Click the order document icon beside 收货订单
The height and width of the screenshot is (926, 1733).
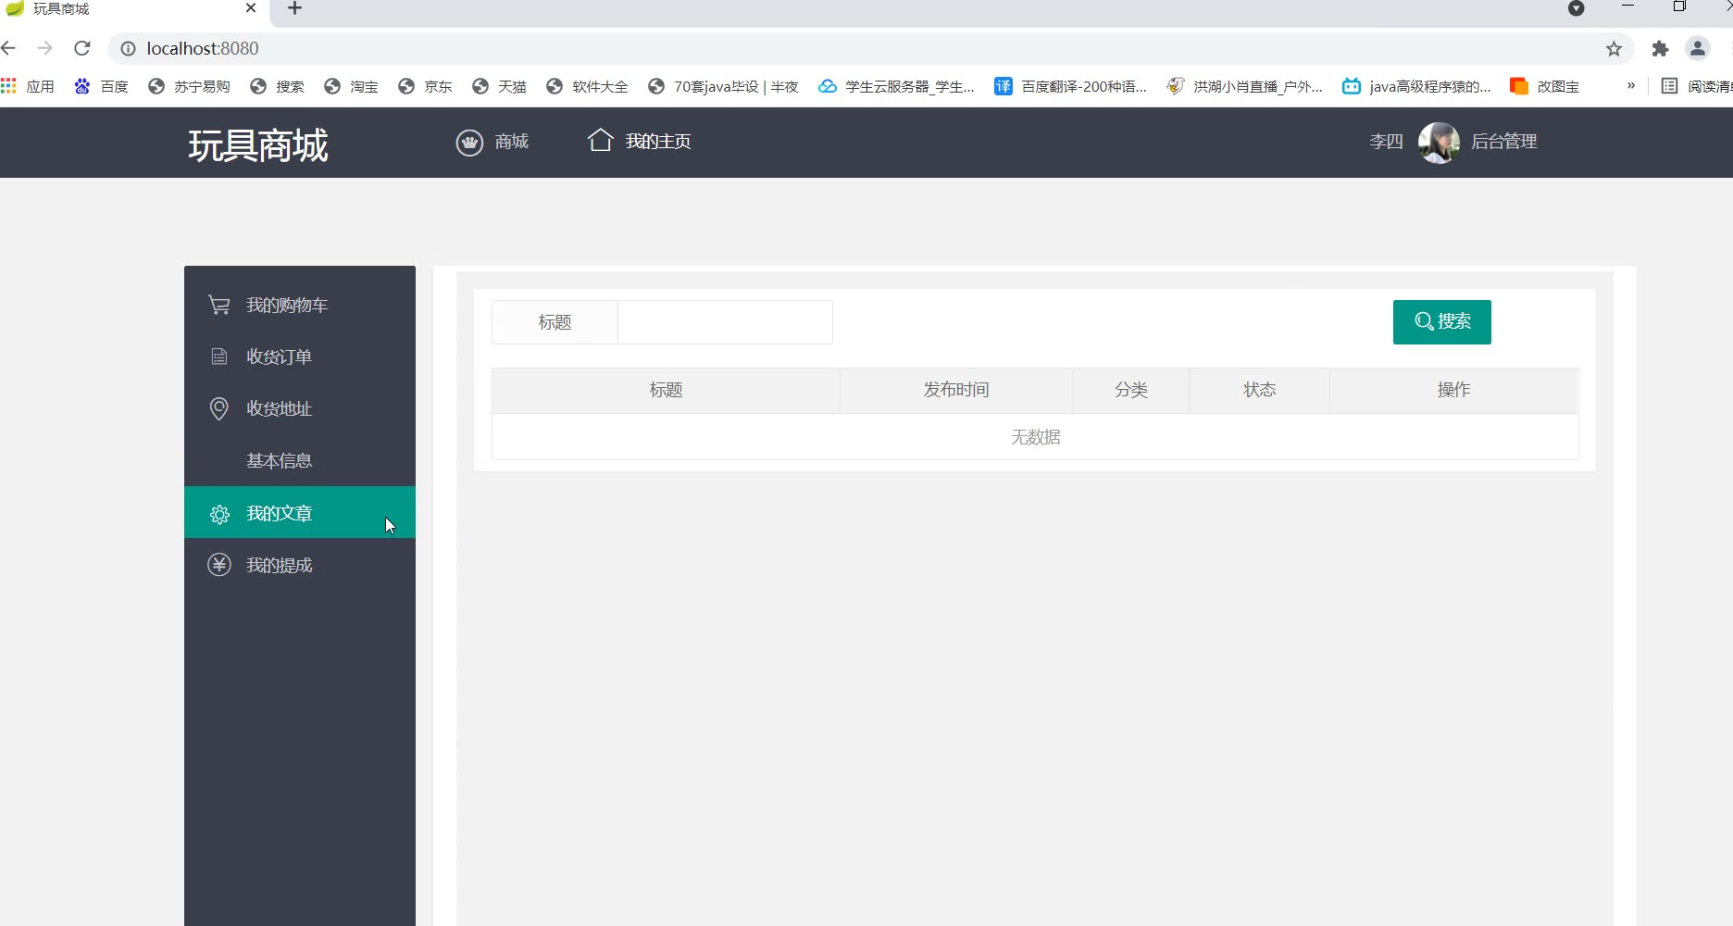219,357
